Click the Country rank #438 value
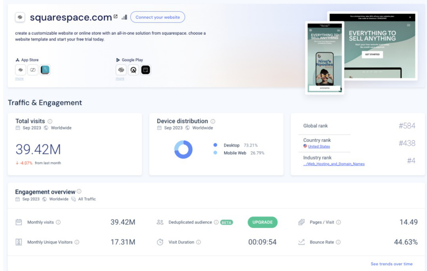Screen dimensions: 427x271 [407, 143]
